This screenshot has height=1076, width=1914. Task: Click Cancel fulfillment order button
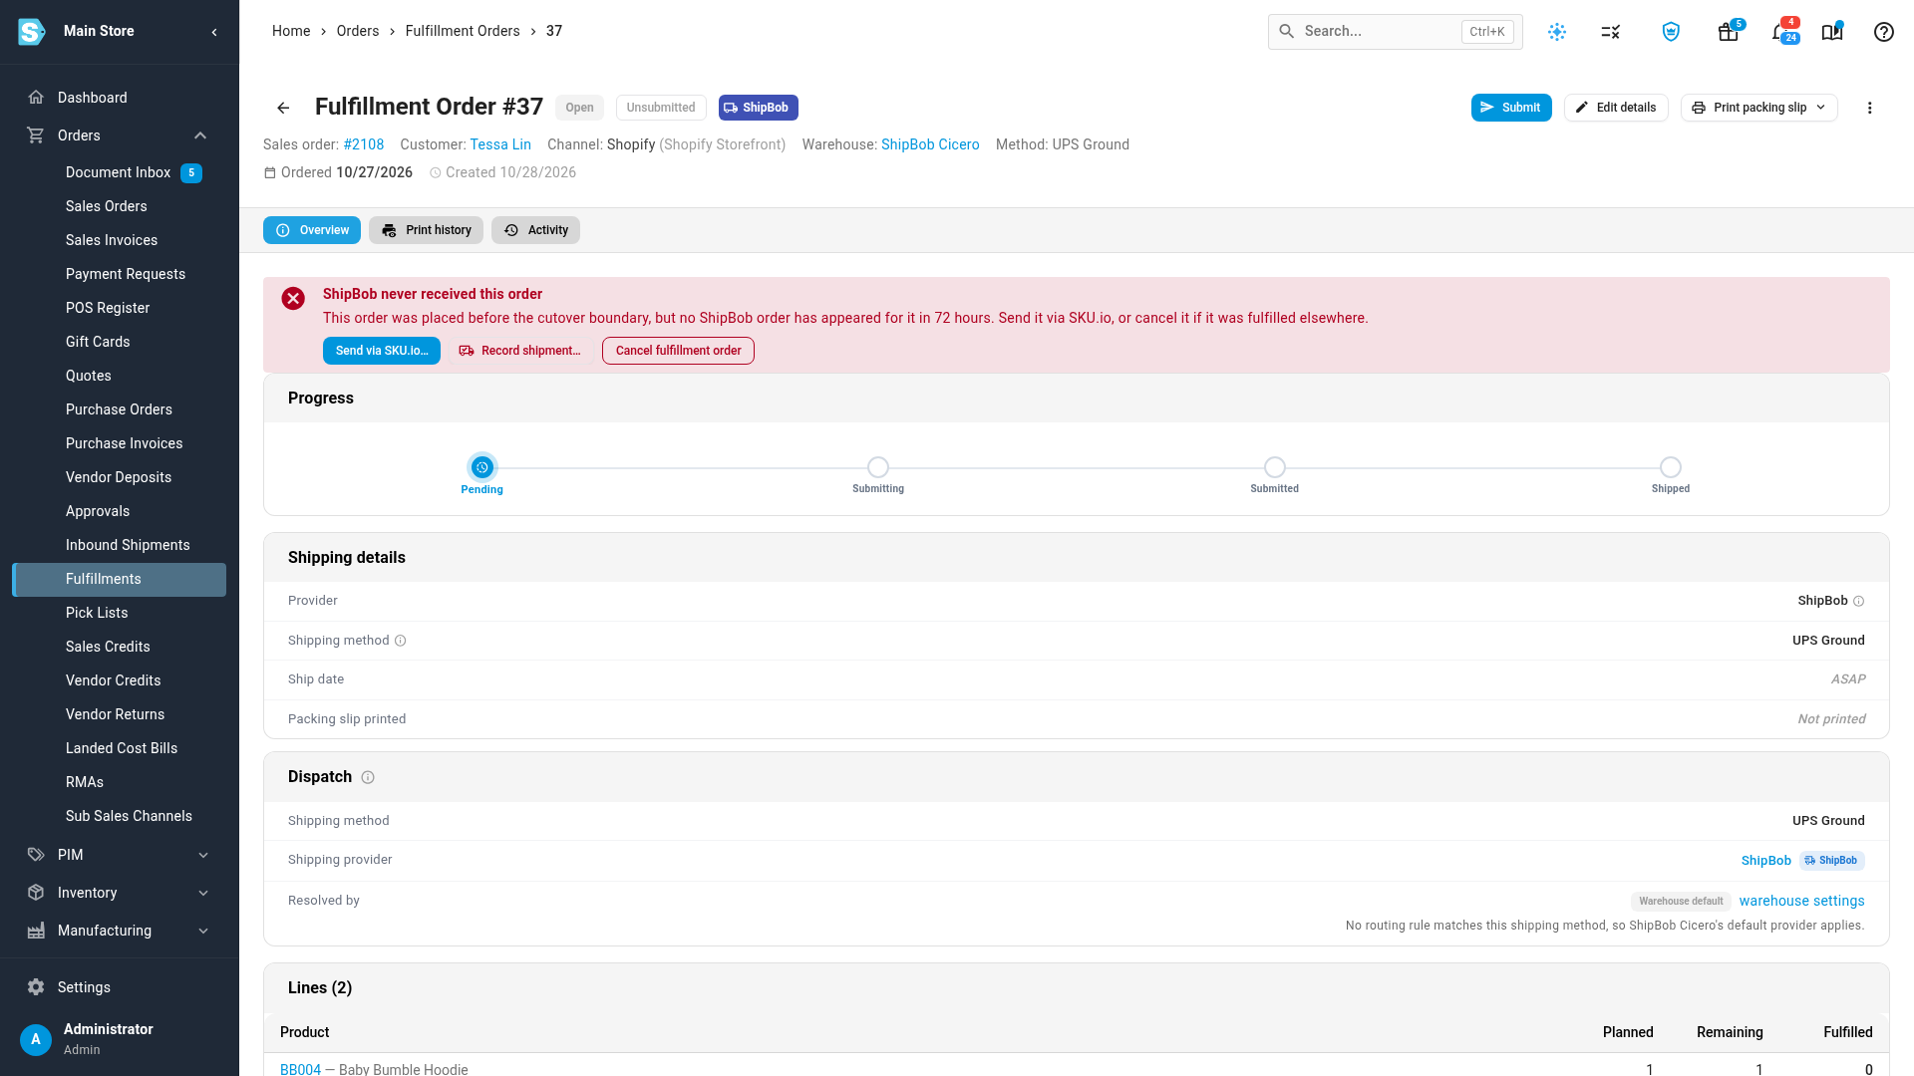pyautogui.click(x=678, y=351)
